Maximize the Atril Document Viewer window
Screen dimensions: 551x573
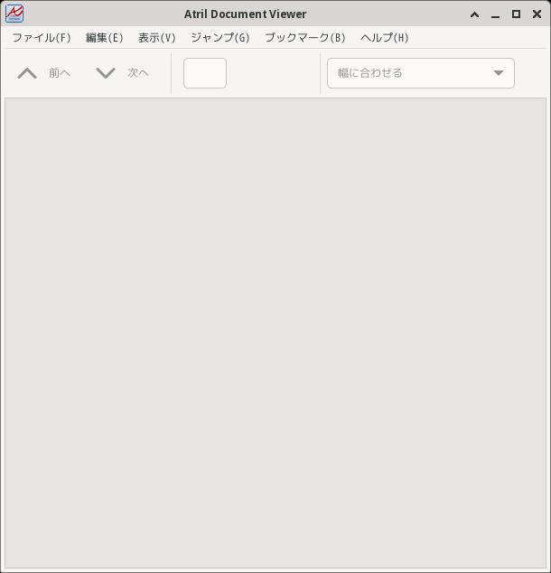pyautogui.click(x=516, y=14)
